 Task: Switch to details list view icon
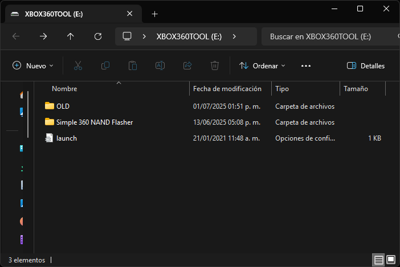coord(378,260)
